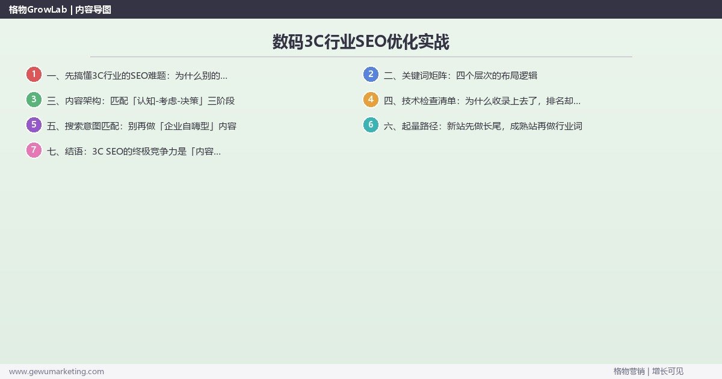Open section 一、先搞懂3C行业的SEO难题
This screenshot has width=722, height=379.
point(137,76)
